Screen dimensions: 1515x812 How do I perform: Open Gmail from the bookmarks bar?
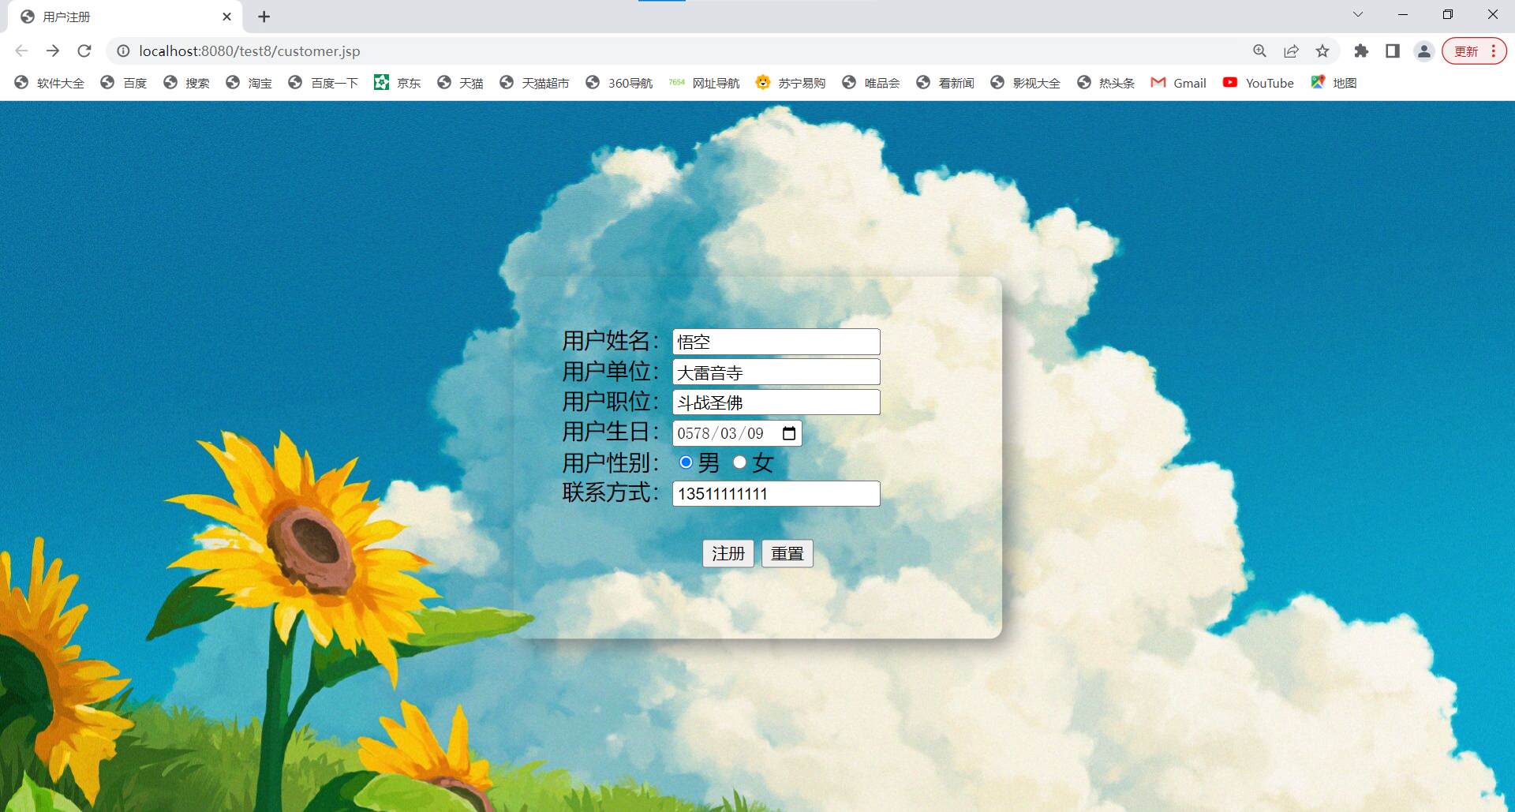1179,82
